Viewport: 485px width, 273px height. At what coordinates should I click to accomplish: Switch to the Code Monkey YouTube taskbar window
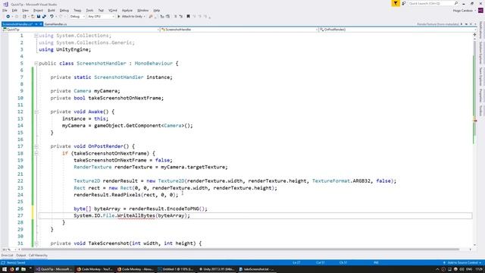[95, 269]
